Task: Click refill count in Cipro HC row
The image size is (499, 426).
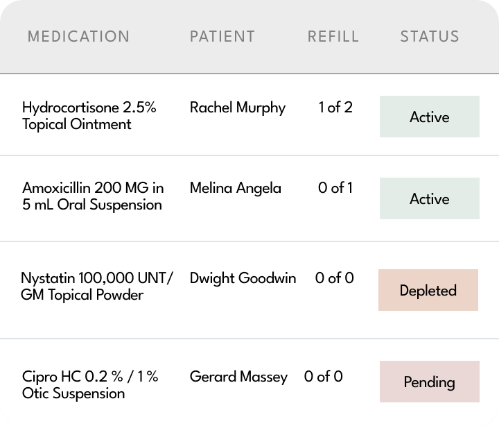Action: tap(323, 377)
